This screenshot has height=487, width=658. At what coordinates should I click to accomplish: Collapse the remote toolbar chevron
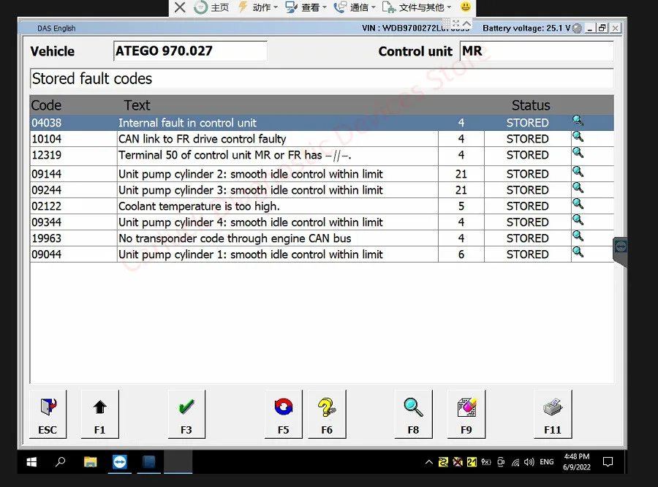[466, 23]
